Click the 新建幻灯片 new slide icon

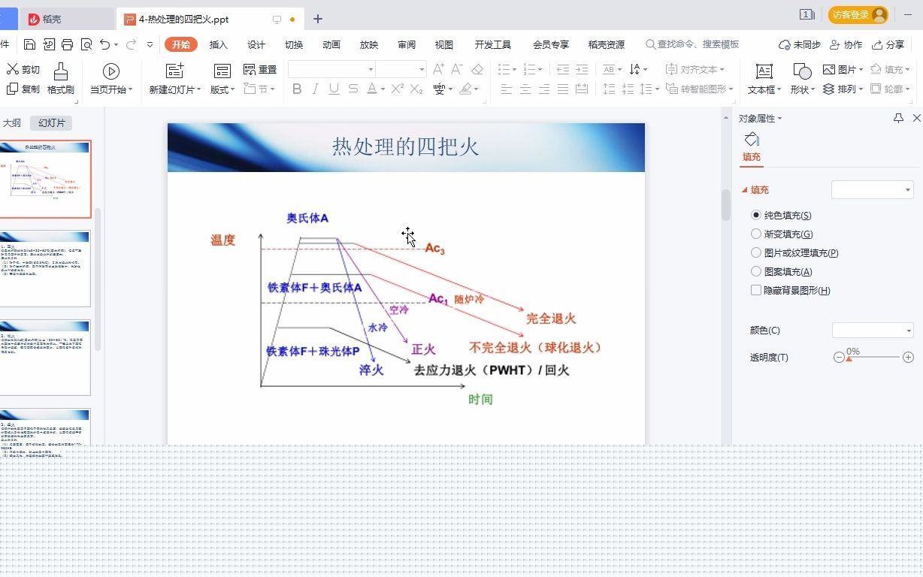(175, 71)
